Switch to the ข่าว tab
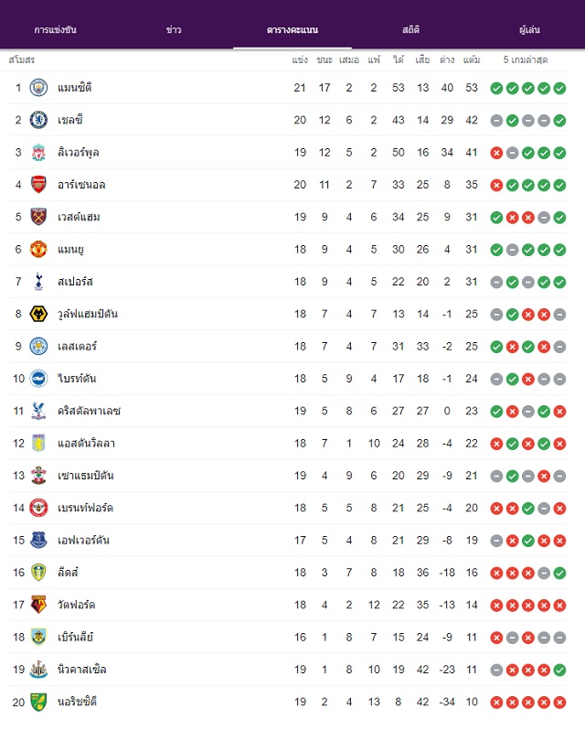This screenshot has width=585, height=730. (x=174, y=30)
